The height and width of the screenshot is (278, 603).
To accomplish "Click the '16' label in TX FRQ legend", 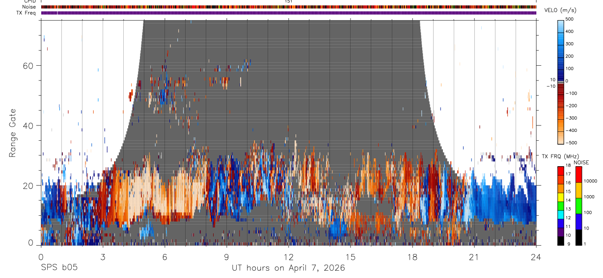I will 569,183.
